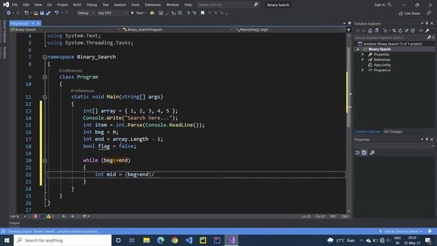Switch to the Git Changes tab

[393, 132]
